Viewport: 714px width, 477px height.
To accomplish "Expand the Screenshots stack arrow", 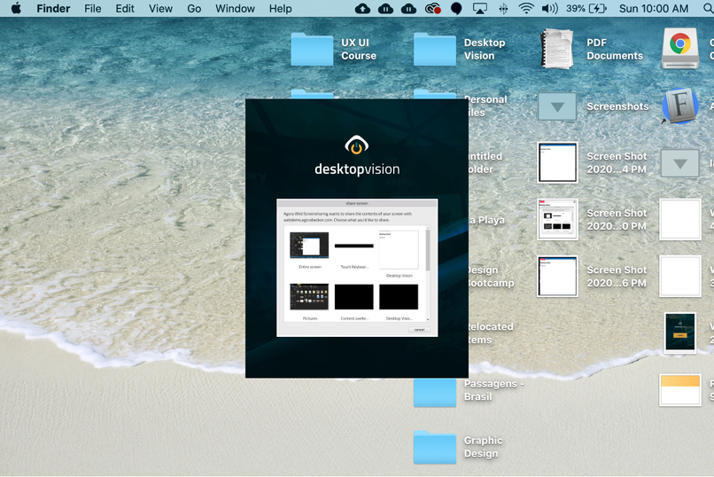I will (557, 106).
